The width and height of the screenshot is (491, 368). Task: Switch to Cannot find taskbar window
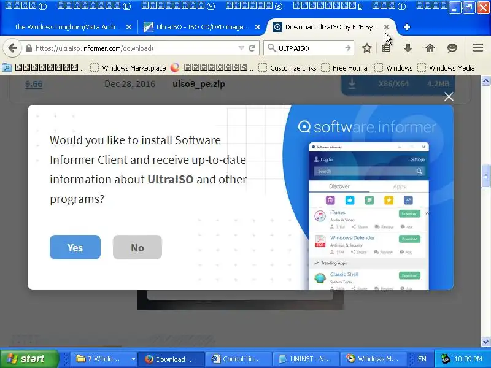[239, 359]
